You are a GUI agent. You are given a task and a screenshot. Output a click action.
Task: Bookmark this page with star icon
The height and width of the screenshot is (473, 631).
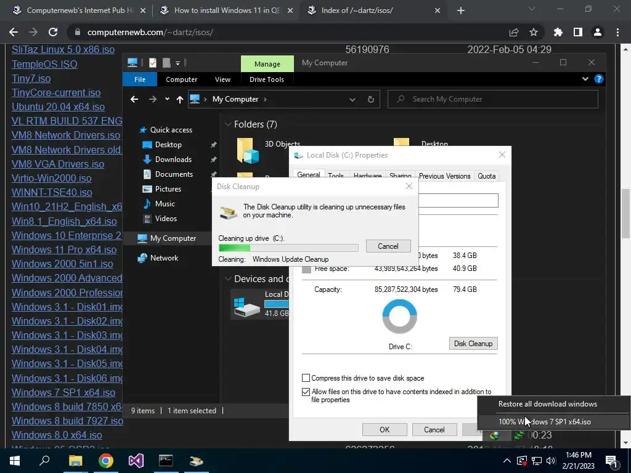coord(534,32)
